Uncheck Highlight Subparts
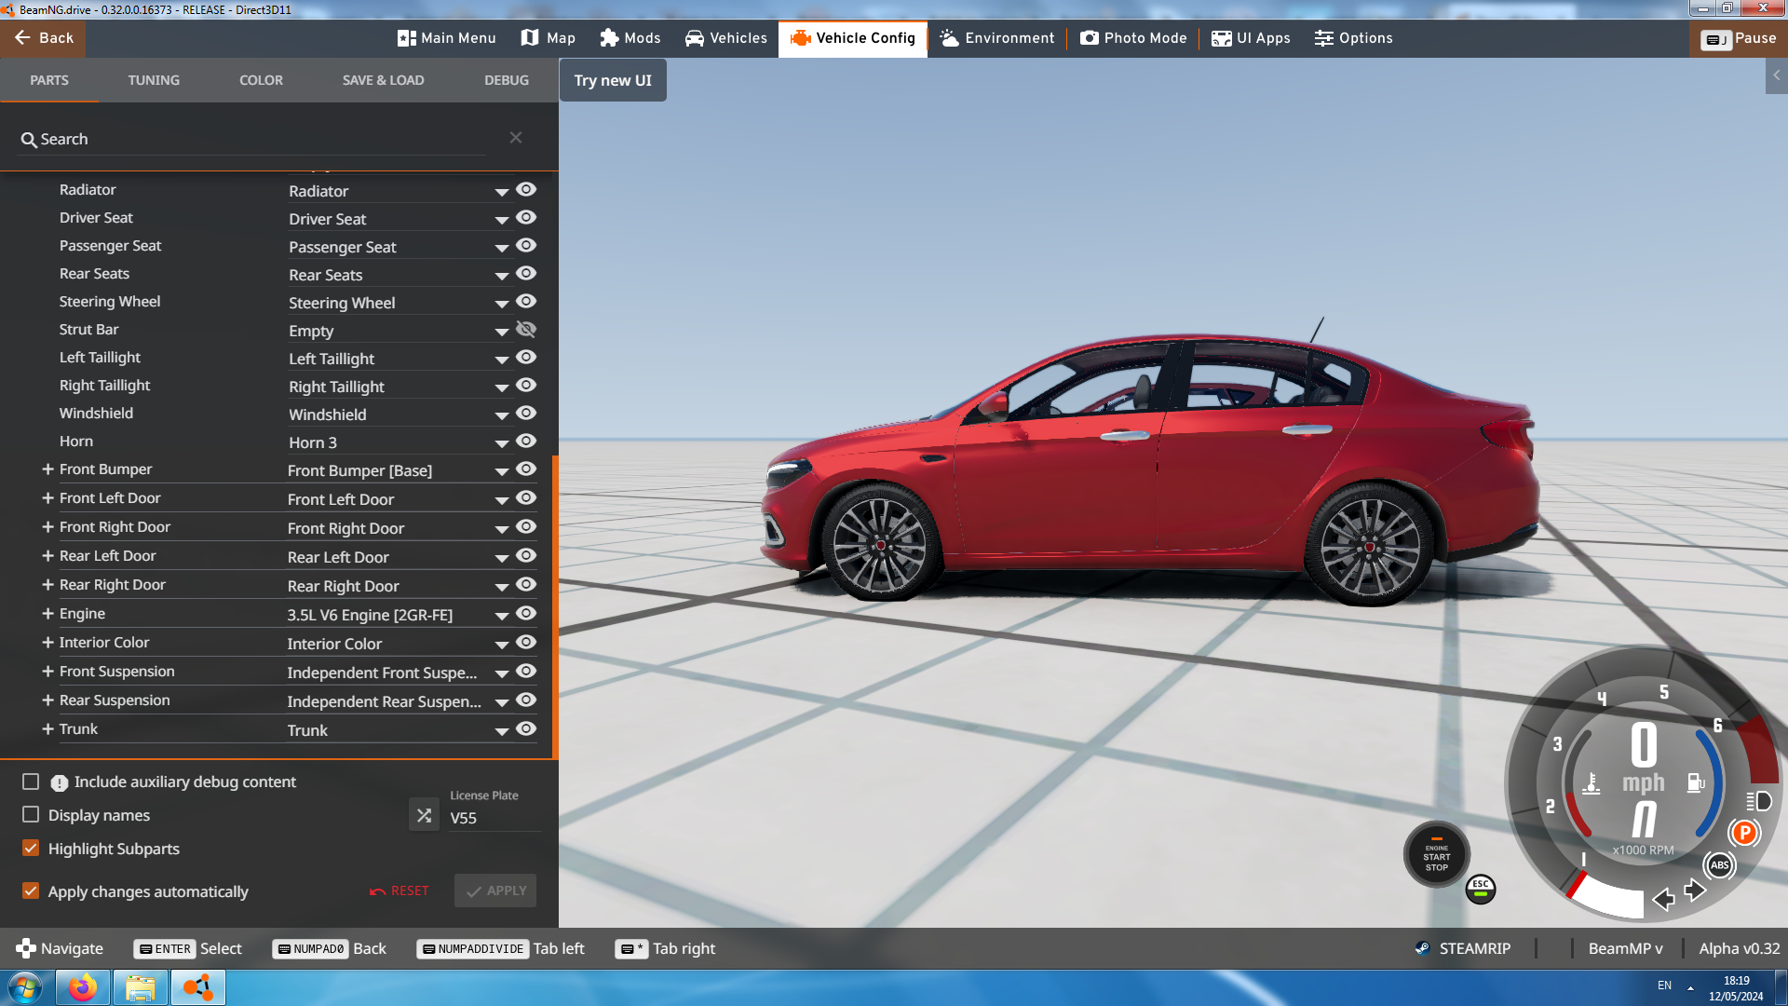 31,849
